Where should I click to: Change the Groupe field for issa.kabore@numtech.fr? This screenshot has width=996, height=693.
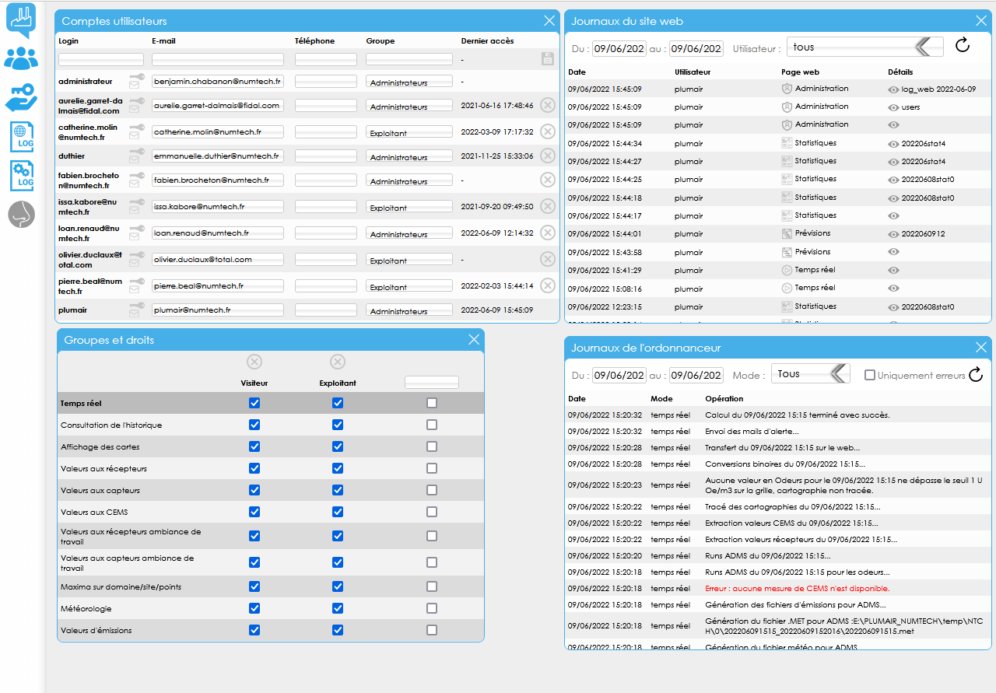409,208
